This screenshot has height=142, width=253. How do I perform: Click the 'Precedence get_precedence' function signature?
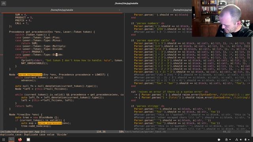click(x=52, y=32)
